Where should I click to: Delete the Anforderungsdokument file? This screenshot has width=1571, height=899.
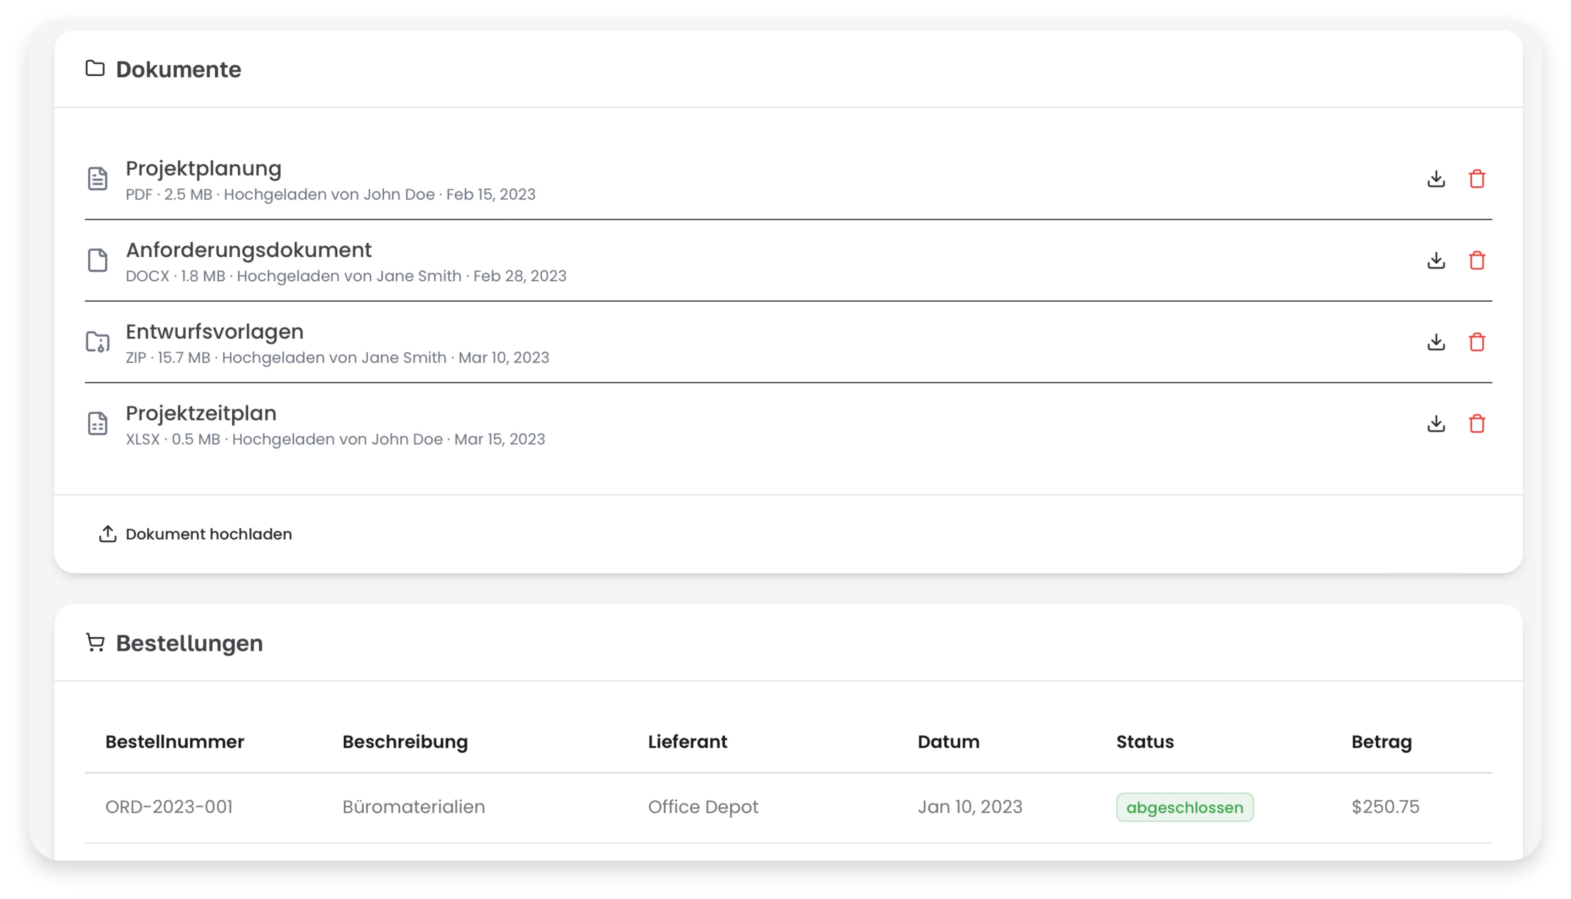[1476, 260]
